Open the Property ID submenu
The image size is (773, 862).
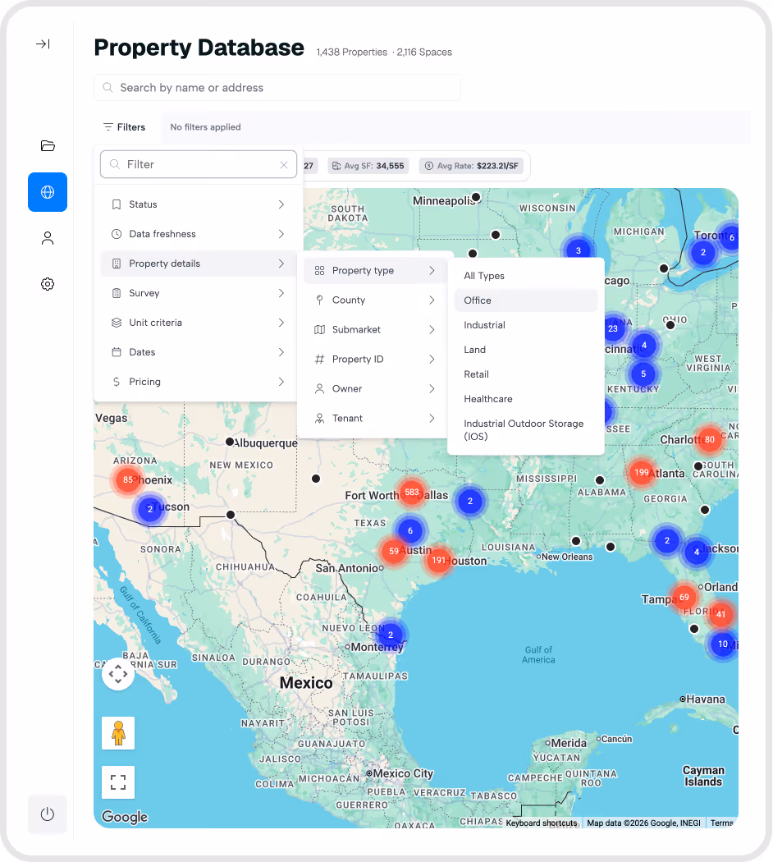point(375,360)
